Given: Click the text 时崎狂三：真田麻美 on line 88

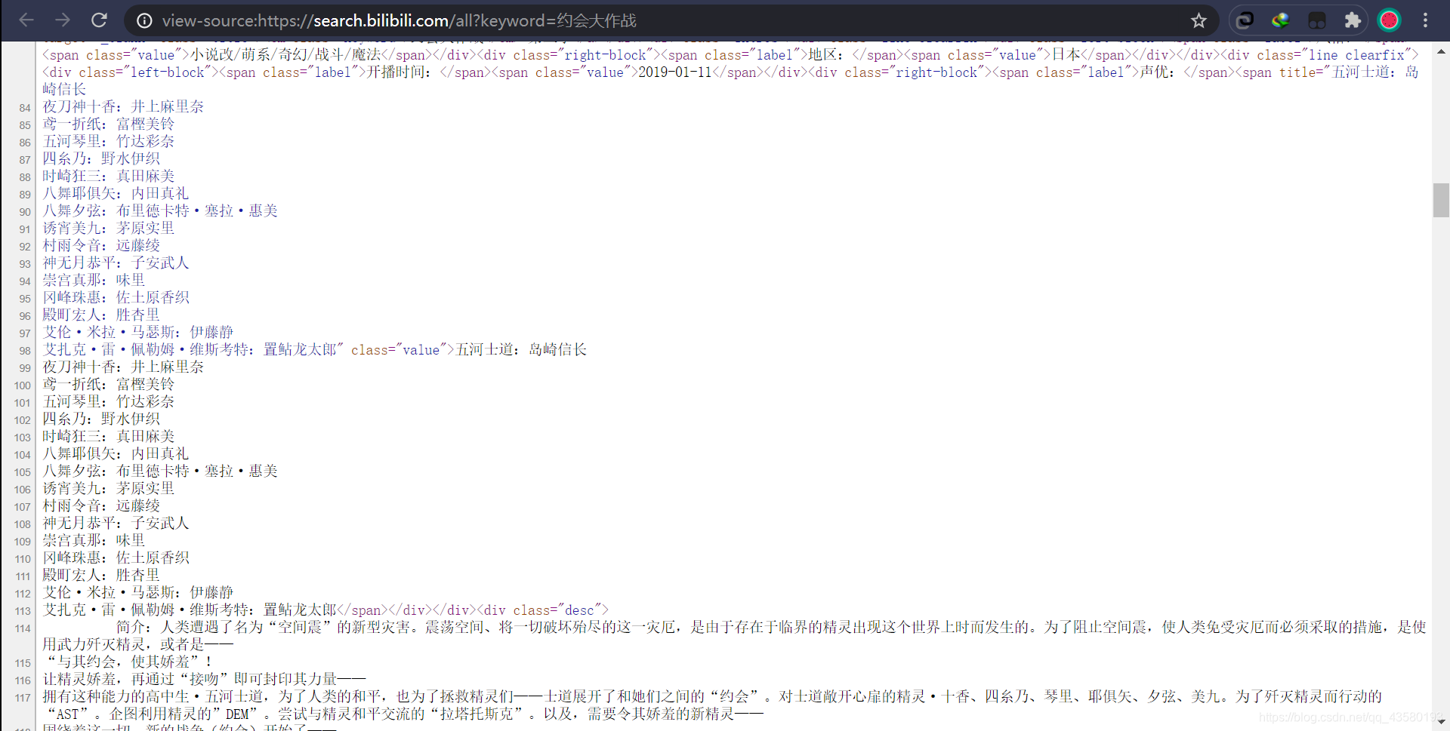Looking at the screenshot, I should 109,176.
